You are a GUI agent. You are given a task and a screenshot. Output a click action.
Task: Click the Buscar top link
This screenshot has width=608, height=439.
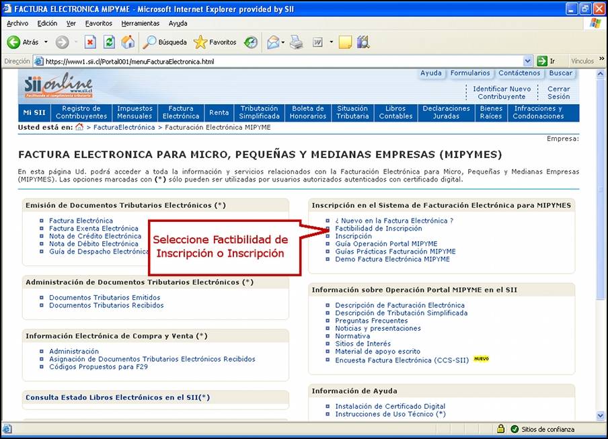click(561, 73)
